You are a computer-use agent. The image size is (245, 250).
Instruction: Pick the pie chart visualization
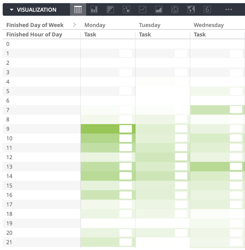(175, 10)
